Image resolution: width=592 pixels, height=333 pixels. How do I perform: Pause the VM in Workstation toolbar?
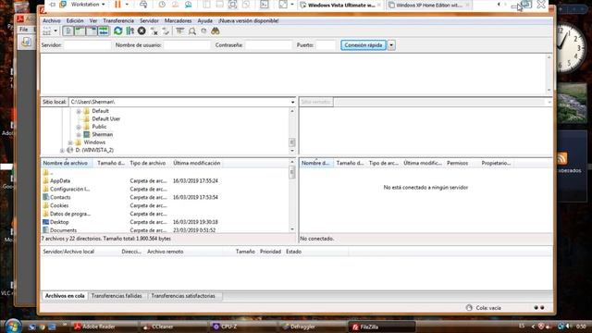[117, 5]
